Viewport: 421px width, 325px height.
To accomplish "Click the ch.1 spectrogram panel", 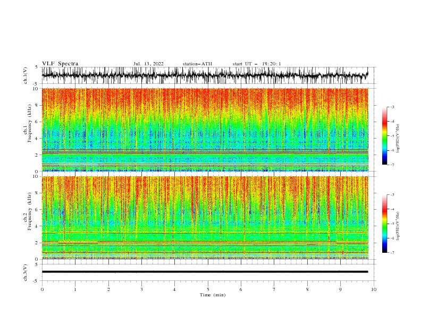I will coord(205,130).
